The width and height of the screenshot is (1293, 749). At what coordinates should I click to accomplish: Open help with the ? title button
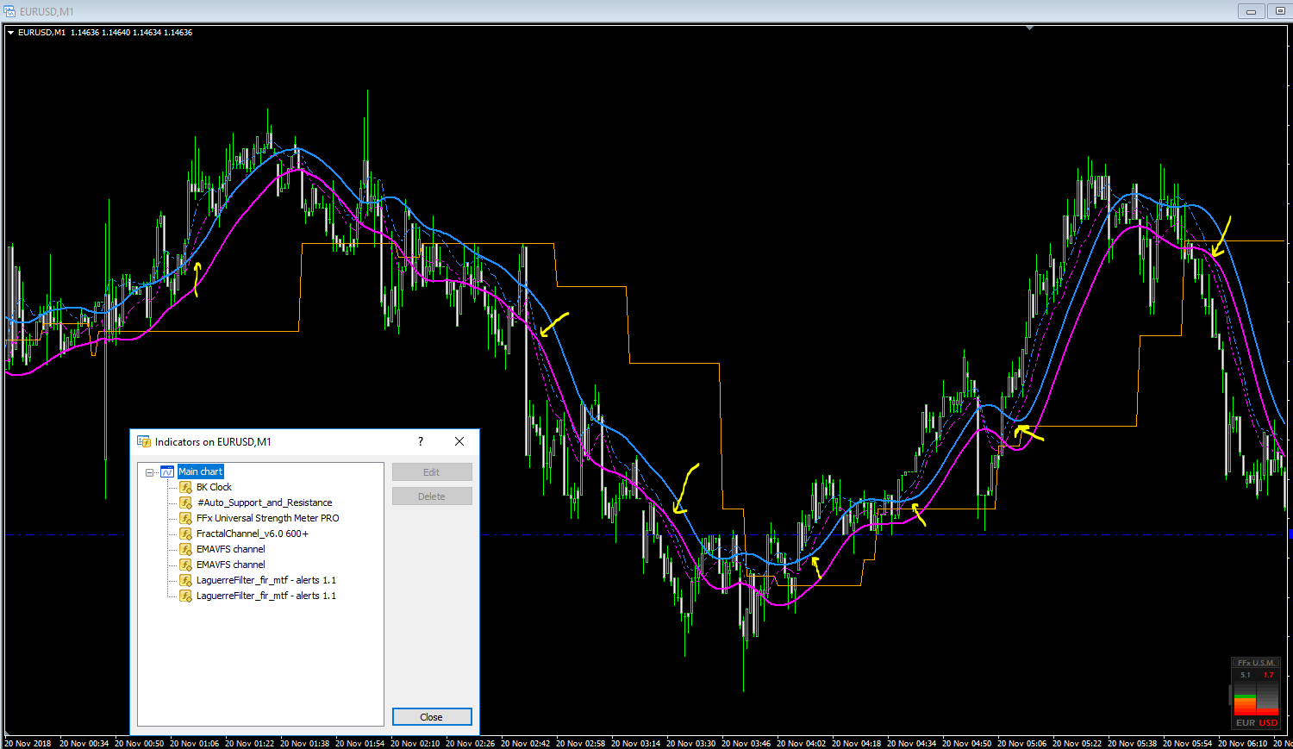click(421, 441)
